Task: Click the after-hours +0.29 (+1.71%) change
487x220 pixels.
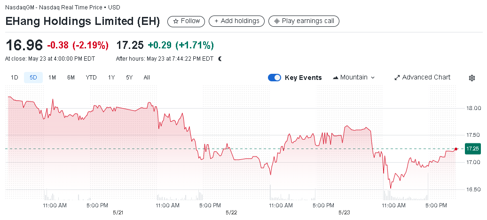Action: [x=181, y=46]
